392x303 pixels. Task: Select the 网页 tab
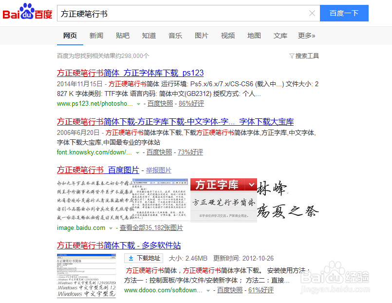click(x=70, y=36)
